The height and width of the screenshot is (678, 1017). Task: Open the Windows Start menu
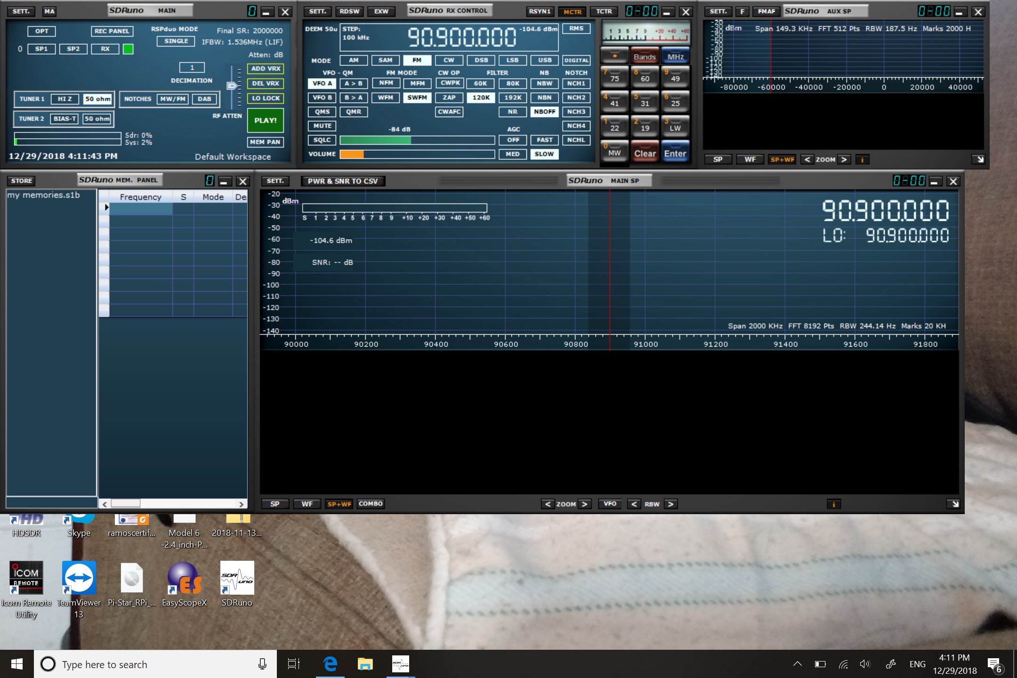click(17, 664)
